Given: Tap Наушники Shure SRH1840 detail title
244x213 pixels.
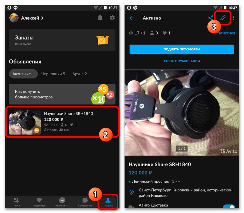Looking at the screenshot, I should click(160, 164).
